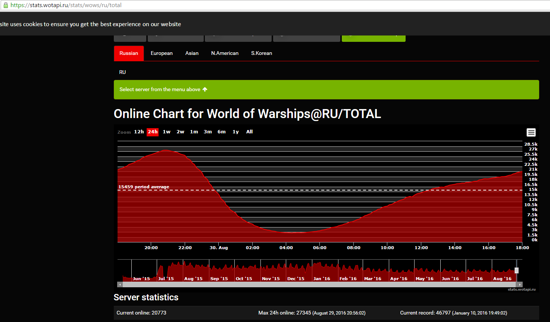Click the 18:00 x-axis label

pyautogui.click(x=522, y=248)
